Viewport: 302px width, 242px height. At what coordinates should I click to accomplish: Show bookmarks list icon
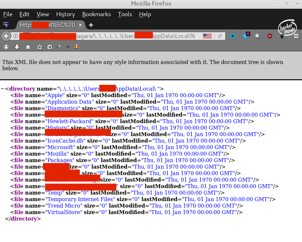(x=50, y=47)
